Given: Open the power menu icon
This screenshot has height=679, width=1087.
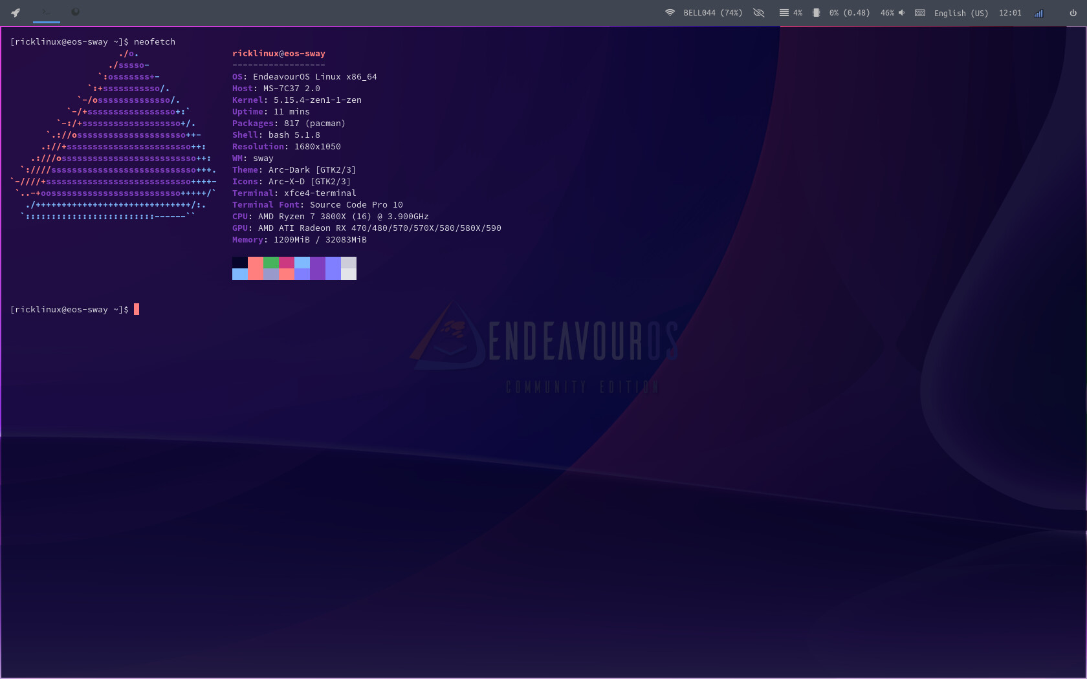Looking at the screenshot, I should (x=1073, y=12).
